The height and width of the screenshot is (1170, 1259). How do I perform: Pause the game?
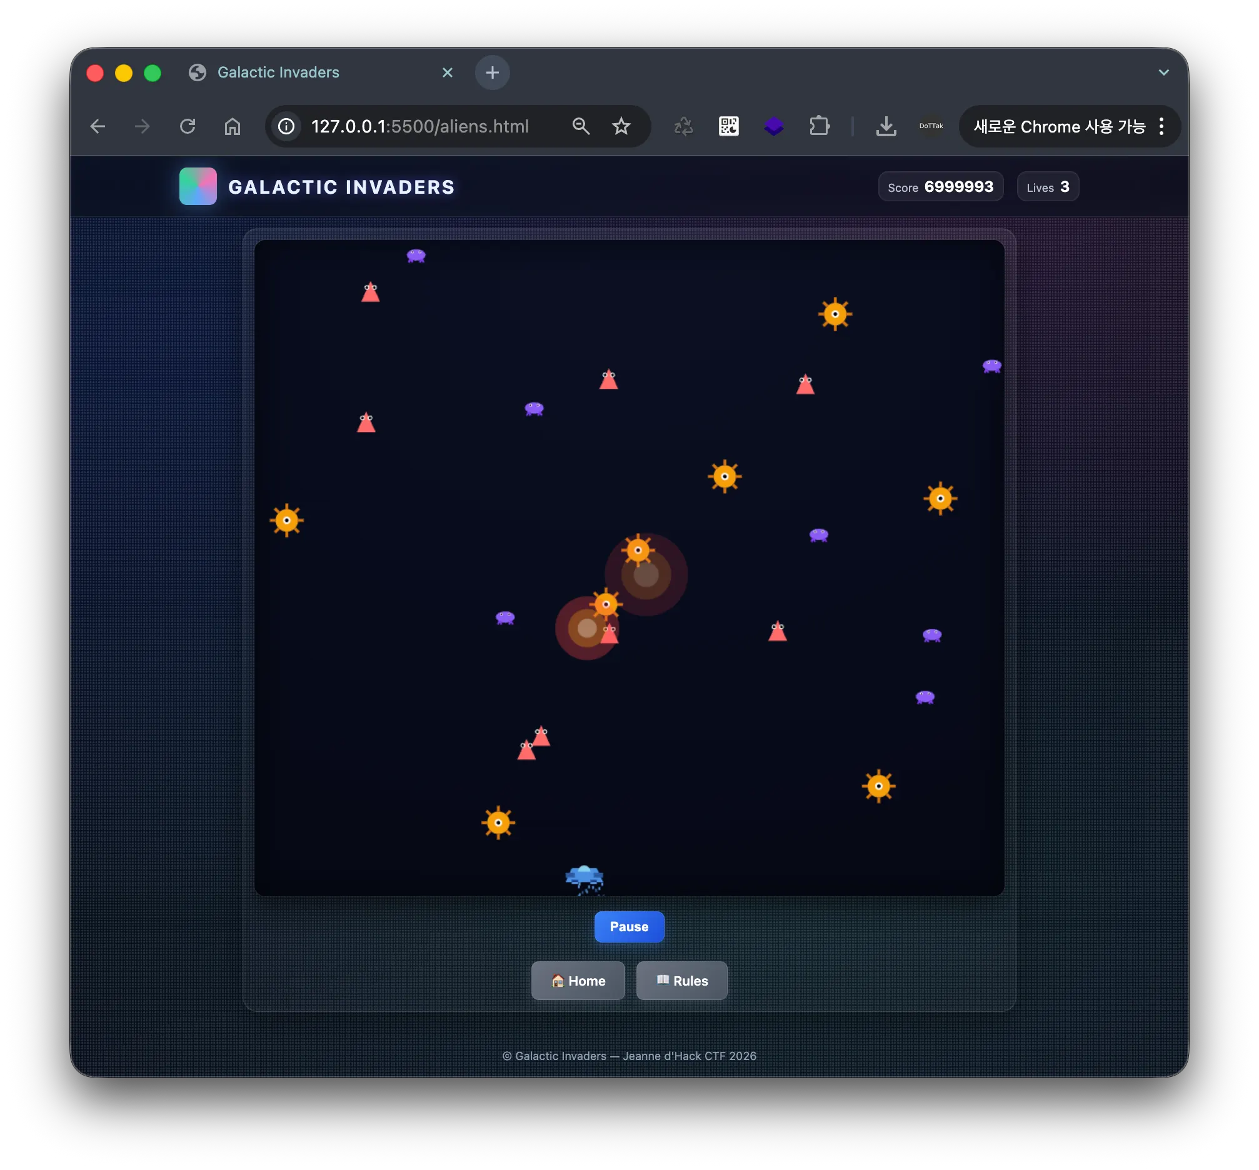click(628, 926)
